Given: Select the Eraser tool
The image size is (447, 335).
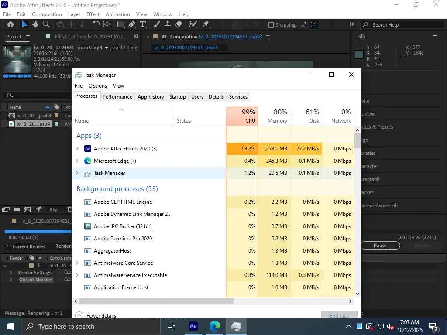Looking at the screenshot, I should pos(179,24).
